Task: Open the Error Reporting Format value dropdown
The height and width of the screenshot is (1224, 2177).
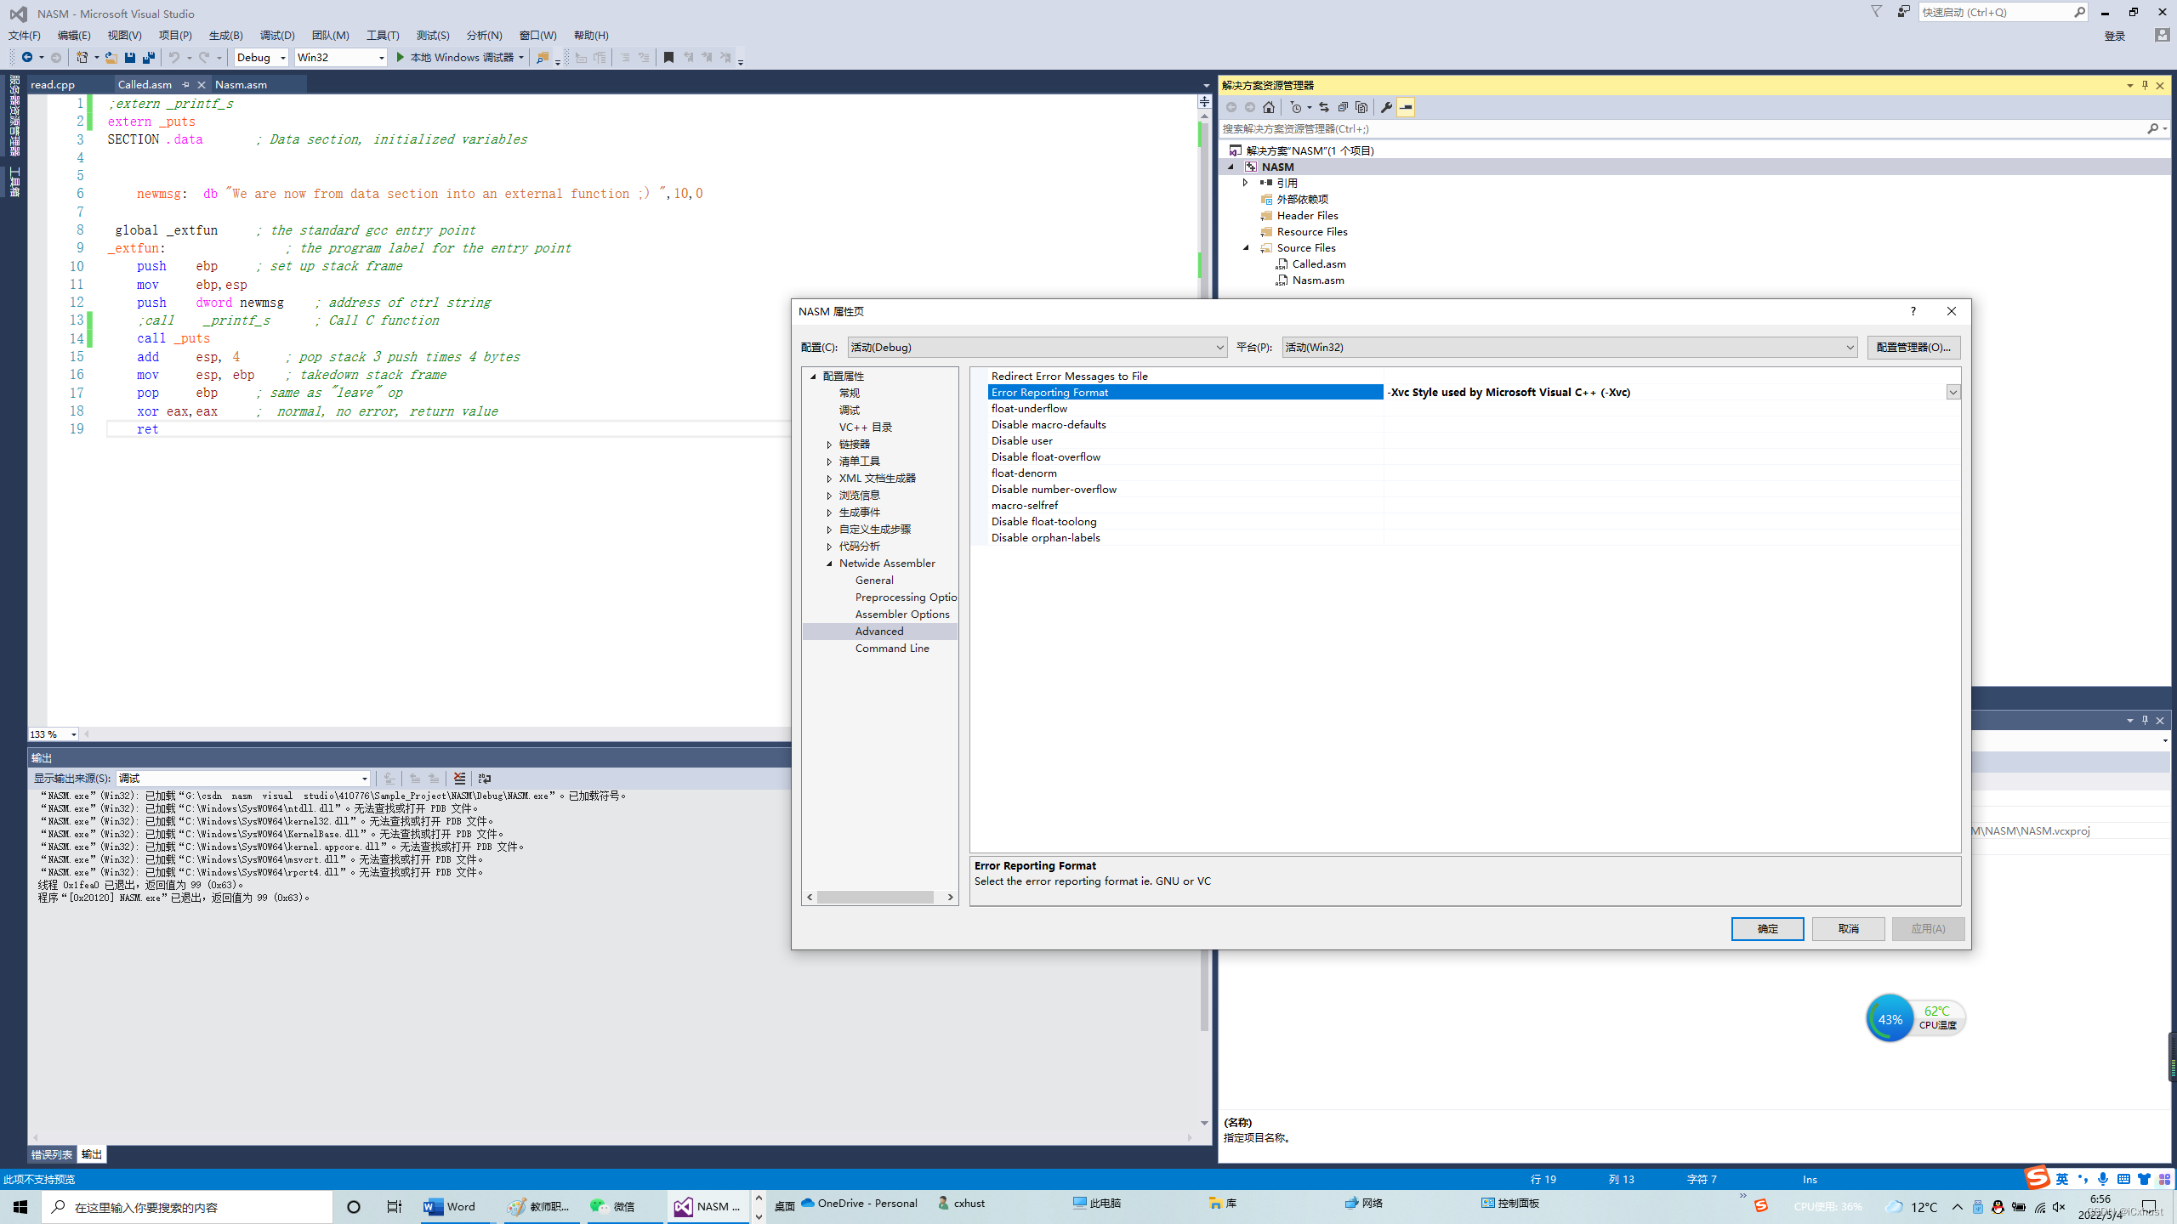Action: (x=1952, y=393)
